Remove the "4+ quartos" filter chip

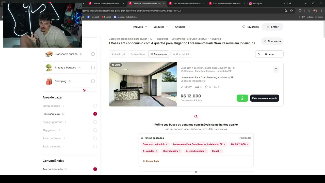tap(156, 151)
